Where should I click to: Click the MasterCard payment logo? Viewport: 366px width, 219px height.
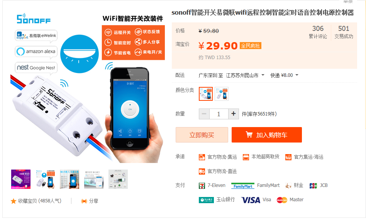pyautogui.click(x=282, y=200)
